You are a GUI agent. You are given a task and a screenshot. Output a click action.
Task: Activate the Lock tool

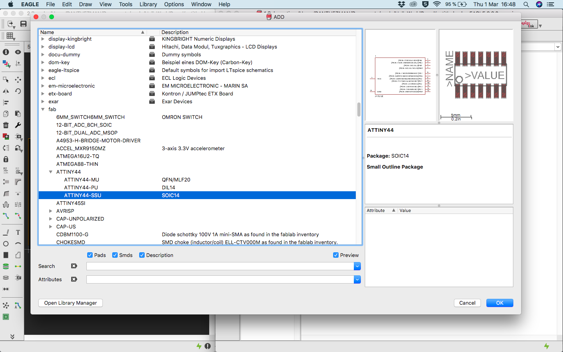6,159
